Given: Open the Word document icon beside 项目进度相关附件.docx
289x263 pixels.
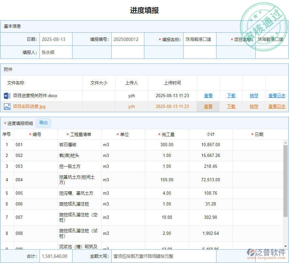Looking at the screenshot, I should (8, 96).
